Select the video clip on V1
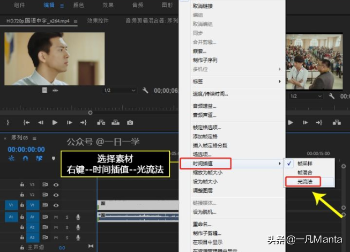 coord(138,205)
